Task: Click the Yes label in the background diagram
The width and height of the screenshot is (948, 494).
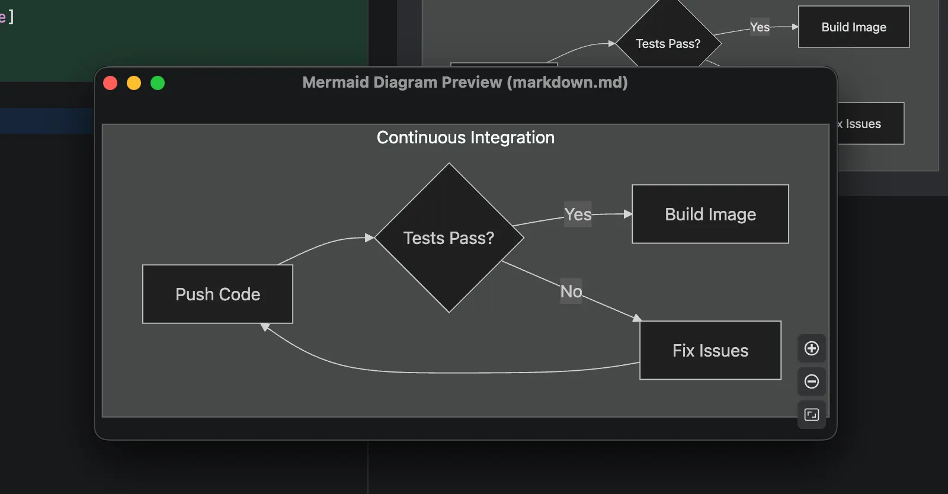Action: pos(760,27)
